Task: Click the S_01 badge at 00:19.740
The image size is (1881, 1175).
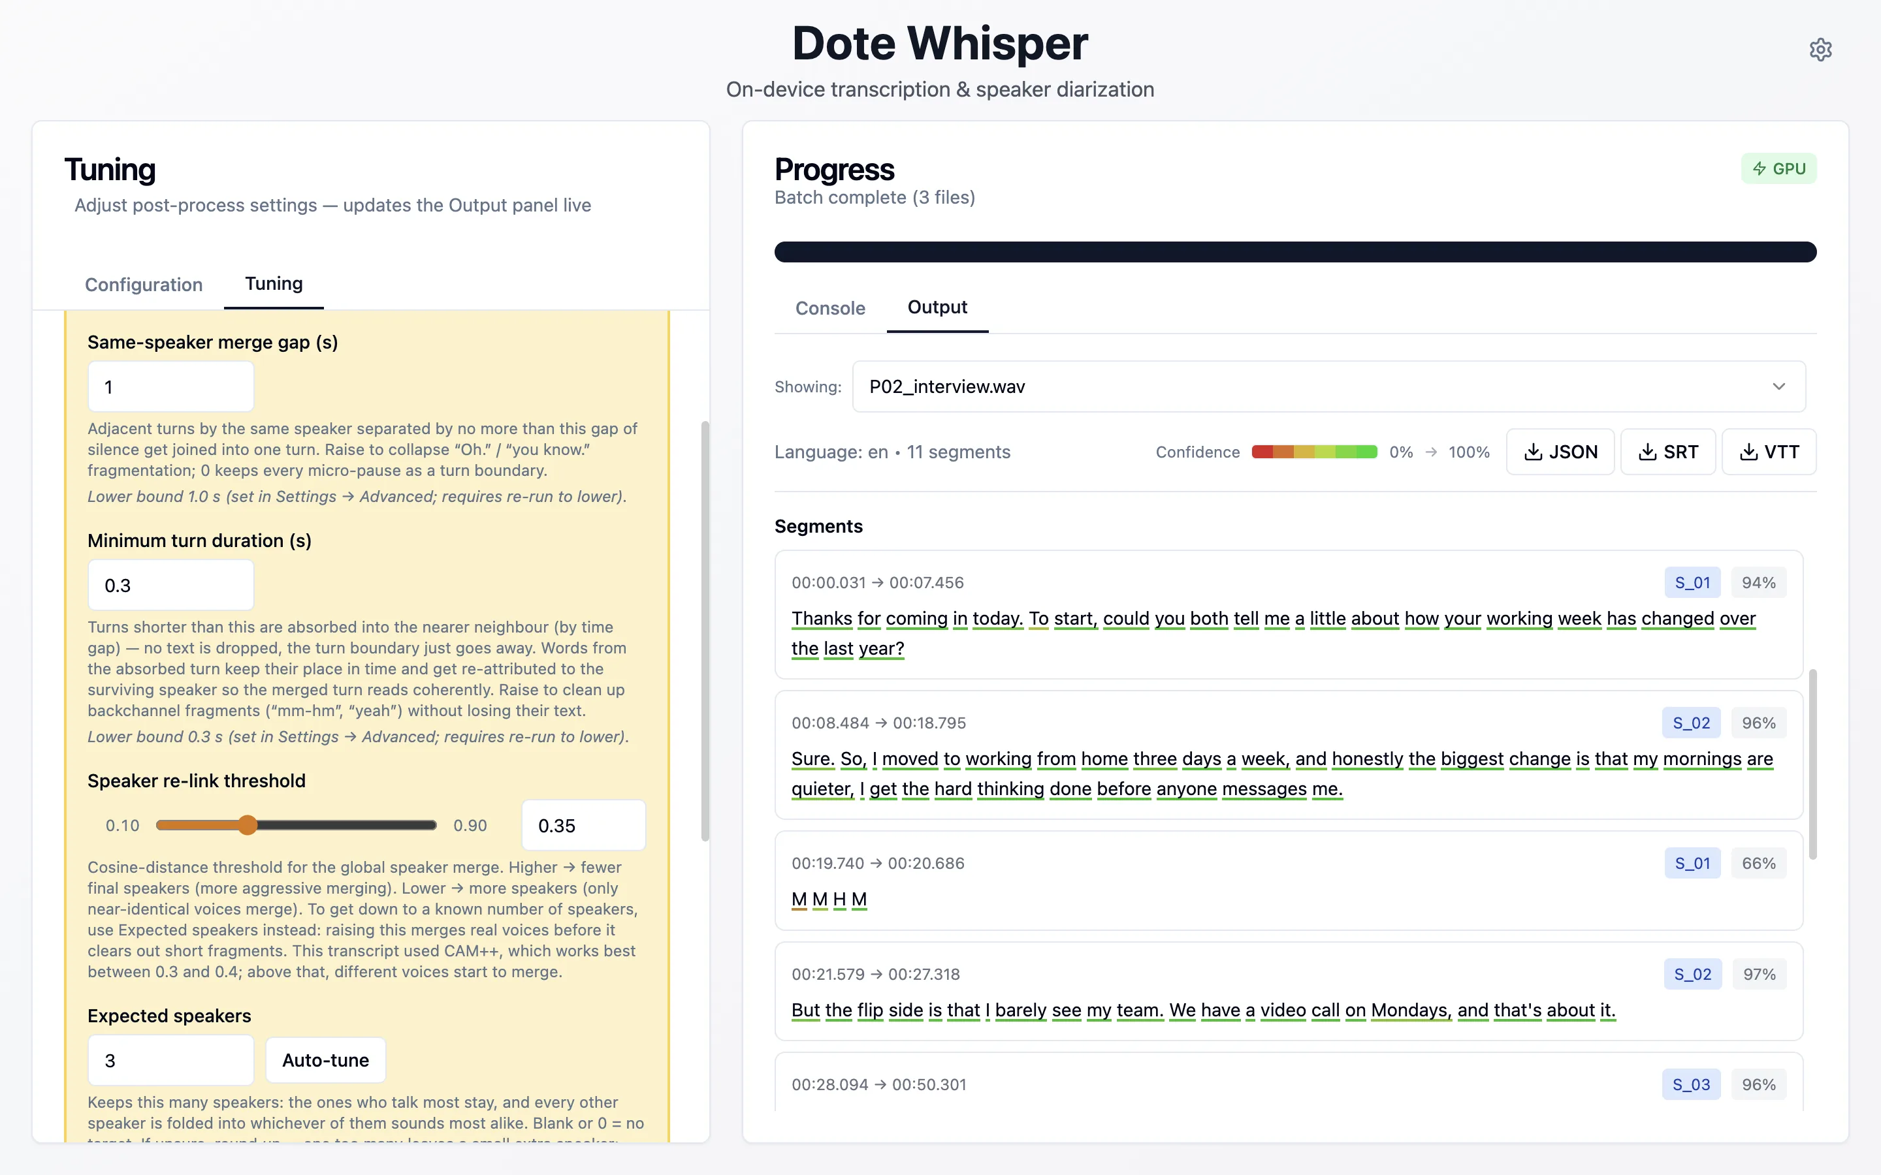Action: 1692,864
